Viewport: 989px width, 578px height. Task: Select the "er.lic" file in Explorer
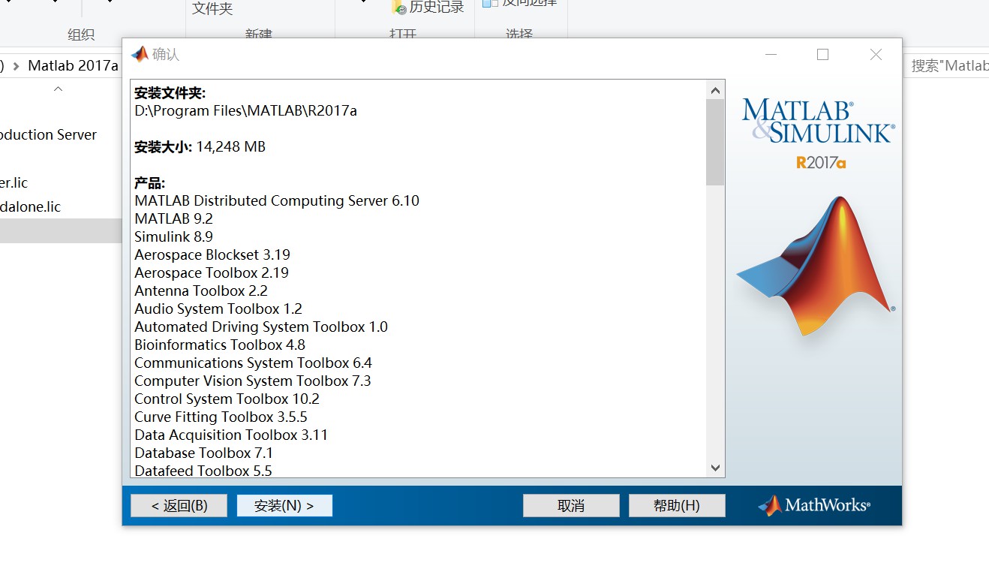14,183
